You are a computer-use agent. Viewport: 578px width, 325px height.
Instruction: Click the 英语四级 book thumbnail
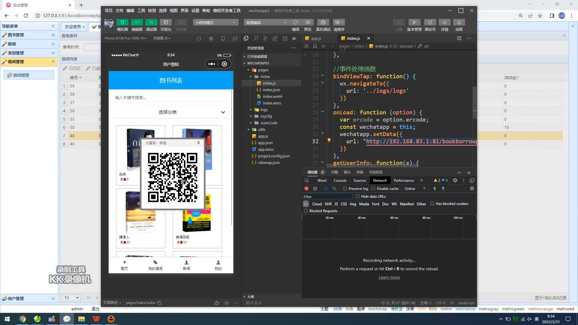tap(197, 214)
